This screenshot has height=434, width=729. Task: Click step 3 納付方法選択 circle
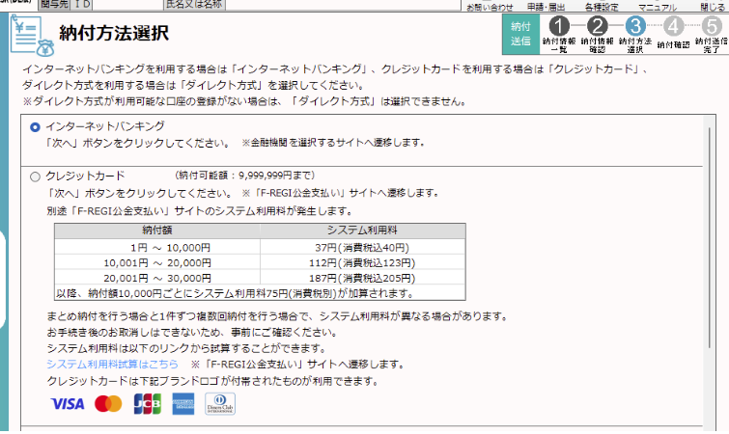(635, 27)
